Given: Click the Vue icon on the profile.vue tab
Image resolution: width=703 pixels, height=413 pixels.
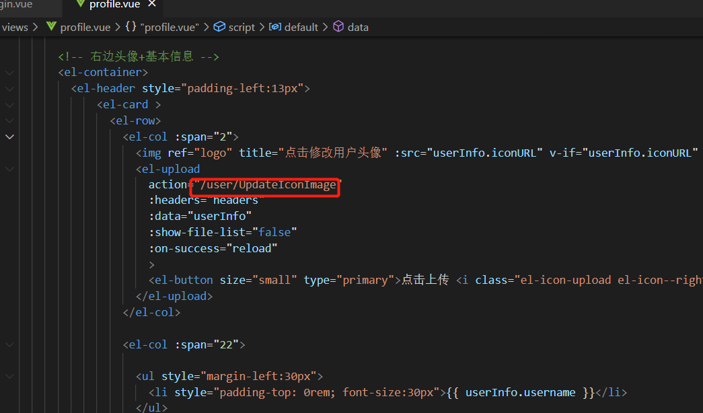Looking at the screenshot, I should click(x=81, y=5).
